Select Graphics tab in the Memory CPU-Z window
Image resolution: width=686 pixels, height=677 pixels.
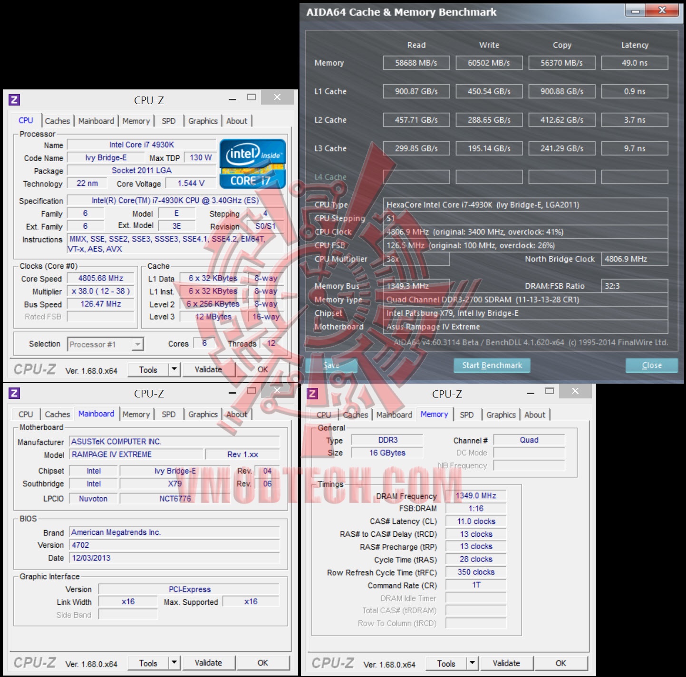501,415
